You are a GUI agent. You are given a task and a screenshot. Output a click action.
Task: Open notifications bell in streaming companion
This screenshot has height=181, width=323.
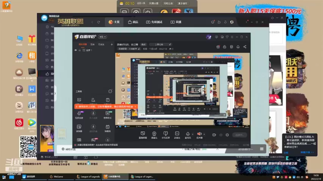pos(238,47)
